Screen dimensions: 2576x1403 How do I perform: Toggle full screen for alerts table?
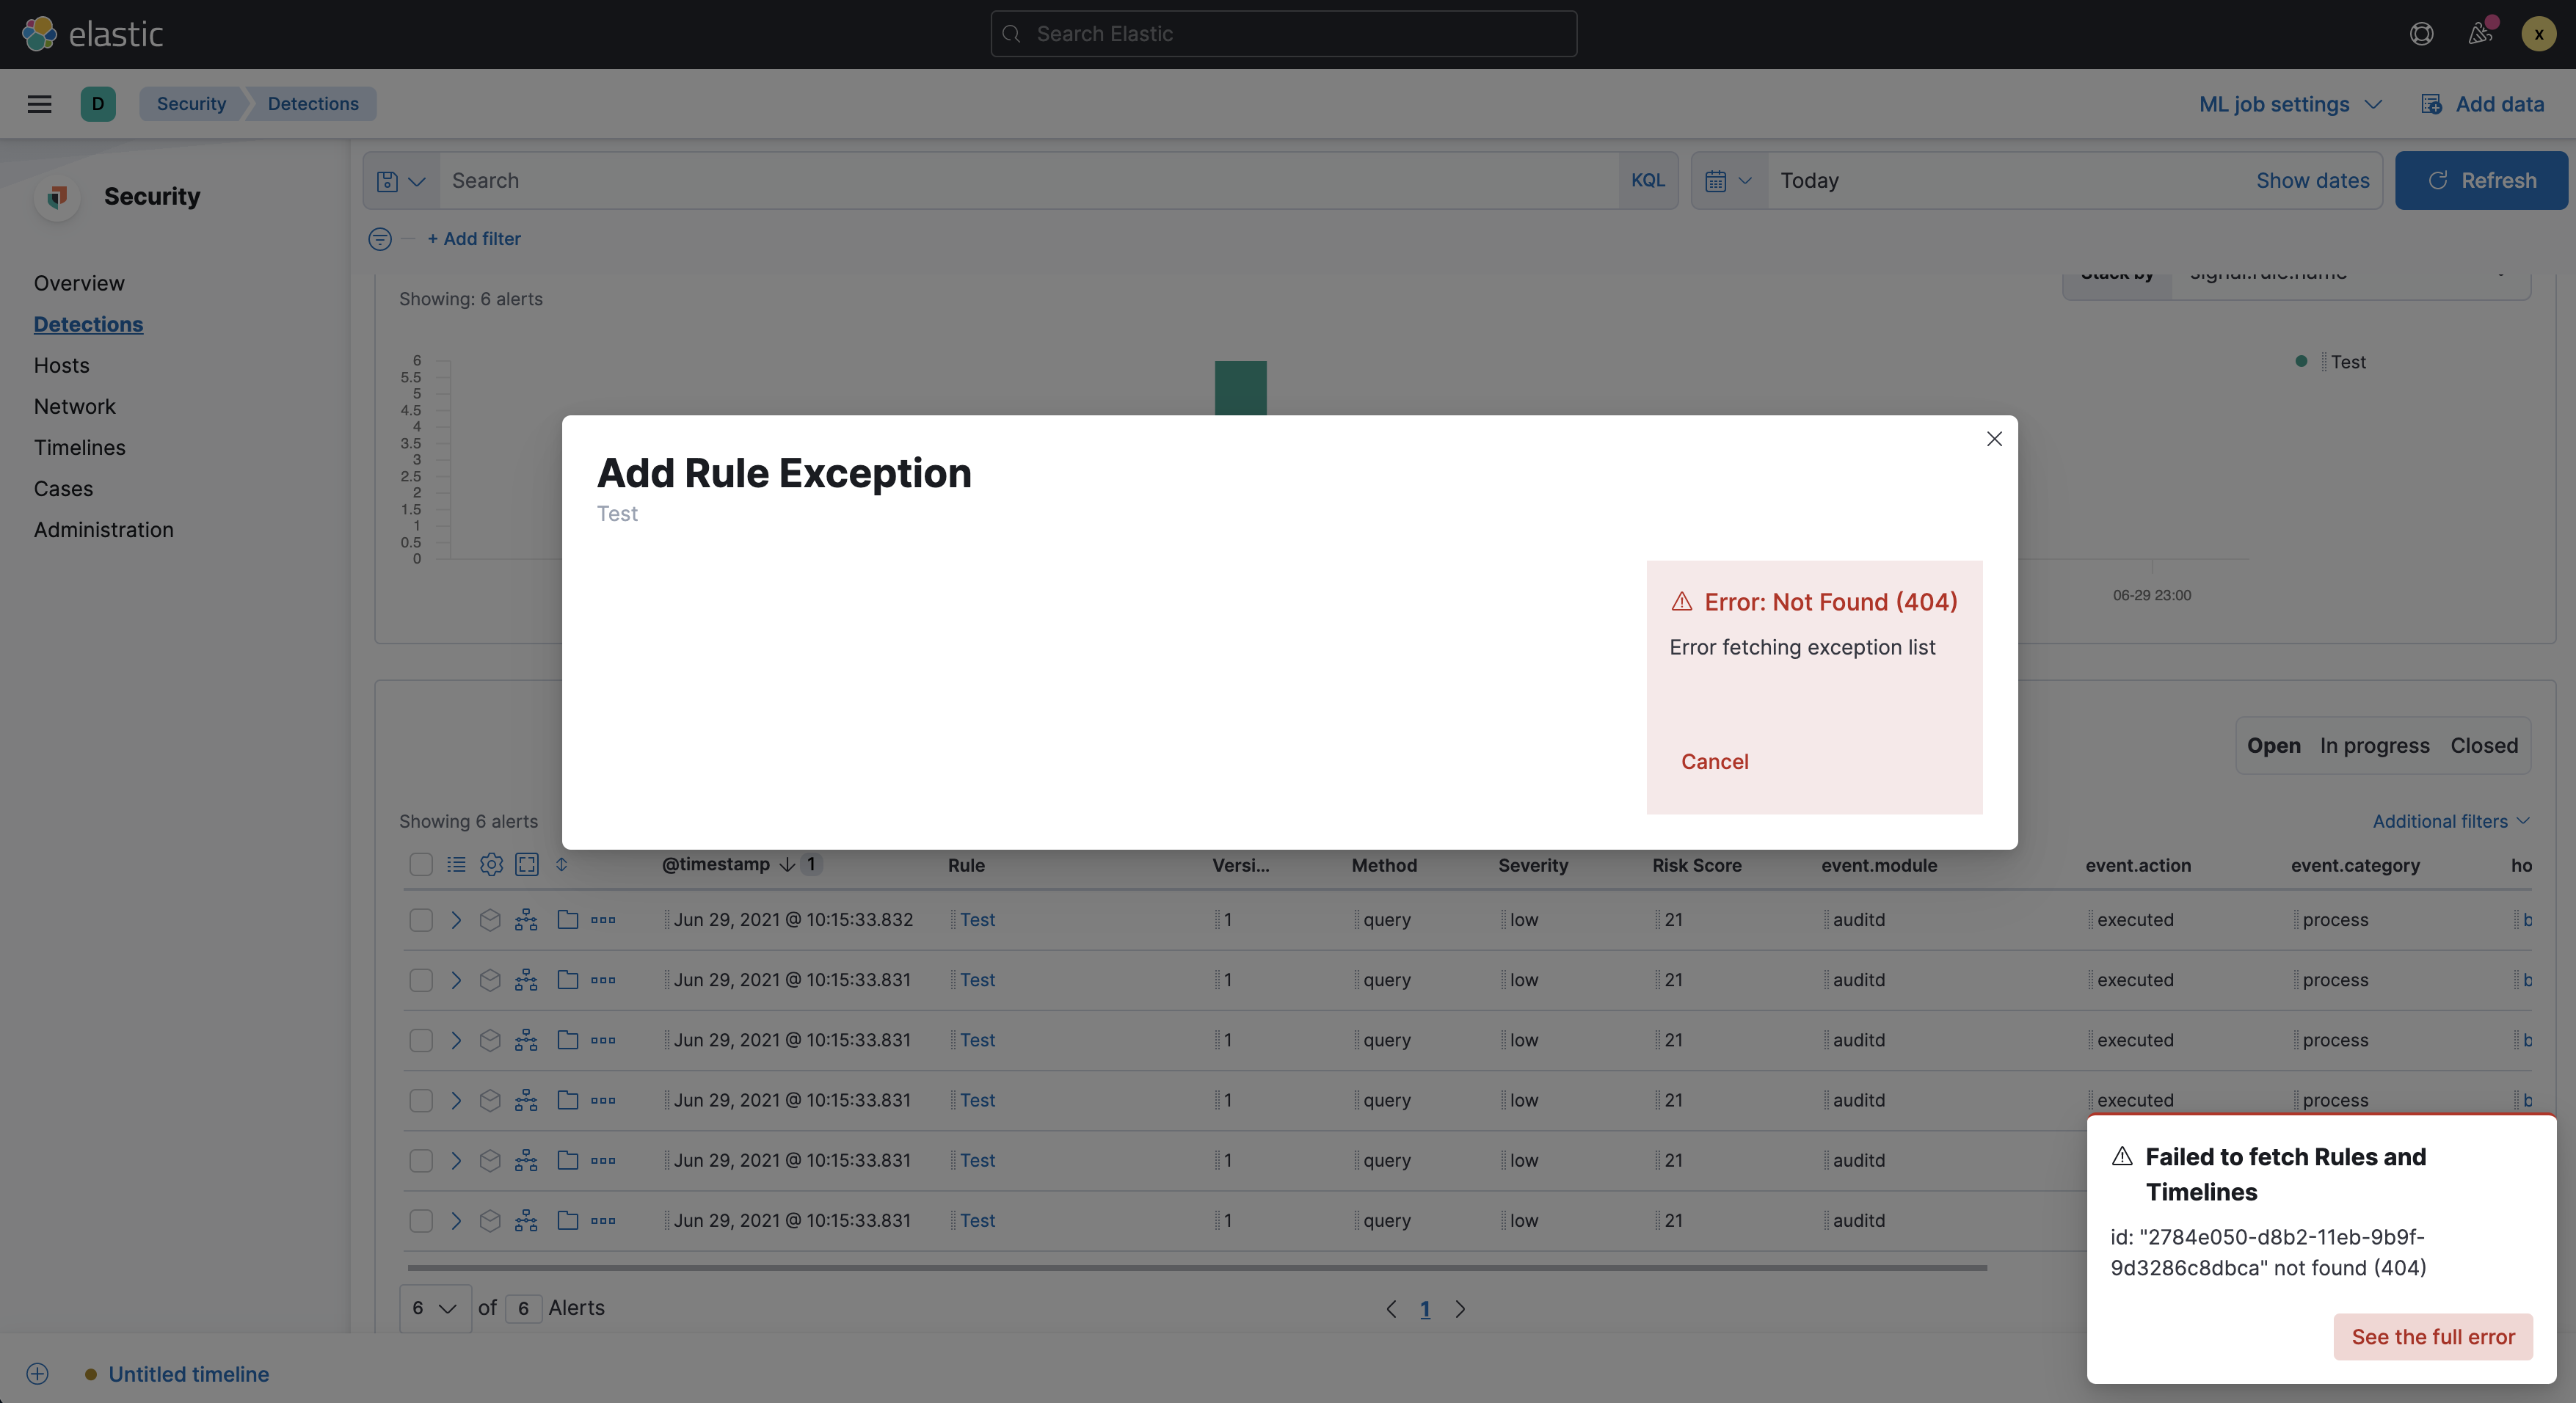coord(527,864)
